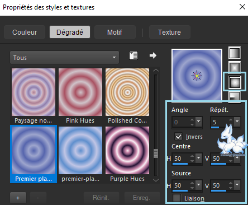Decrease Source H with down stepper
The image size is (248, 205).
point(192,188)
